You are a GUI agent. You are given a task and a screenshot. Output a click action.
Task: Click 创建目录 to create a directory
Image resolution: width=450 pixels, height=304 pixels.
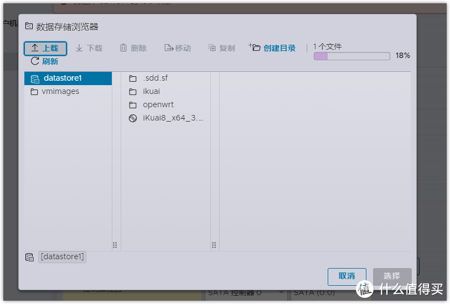[x=272, y=48]
